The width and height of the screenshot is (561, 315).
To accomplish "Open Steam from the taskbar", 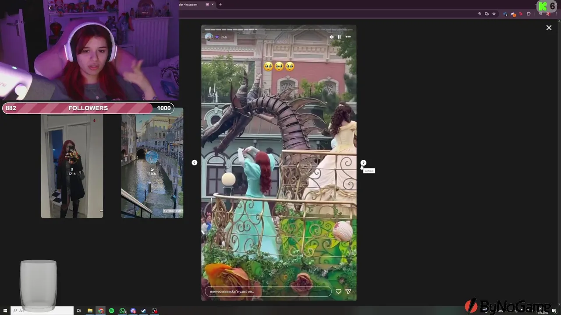I will point(144,311).
